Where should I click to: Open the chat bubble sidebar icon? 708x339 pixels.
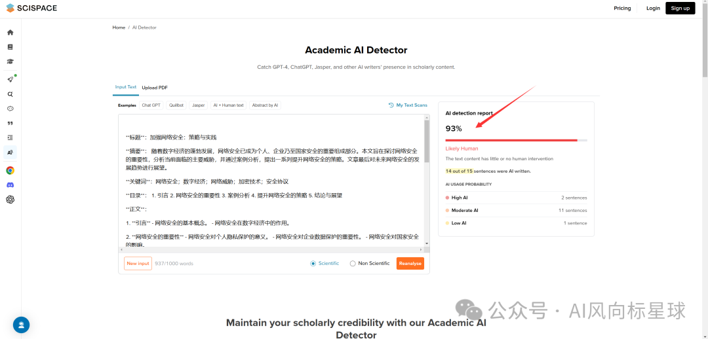10,109
